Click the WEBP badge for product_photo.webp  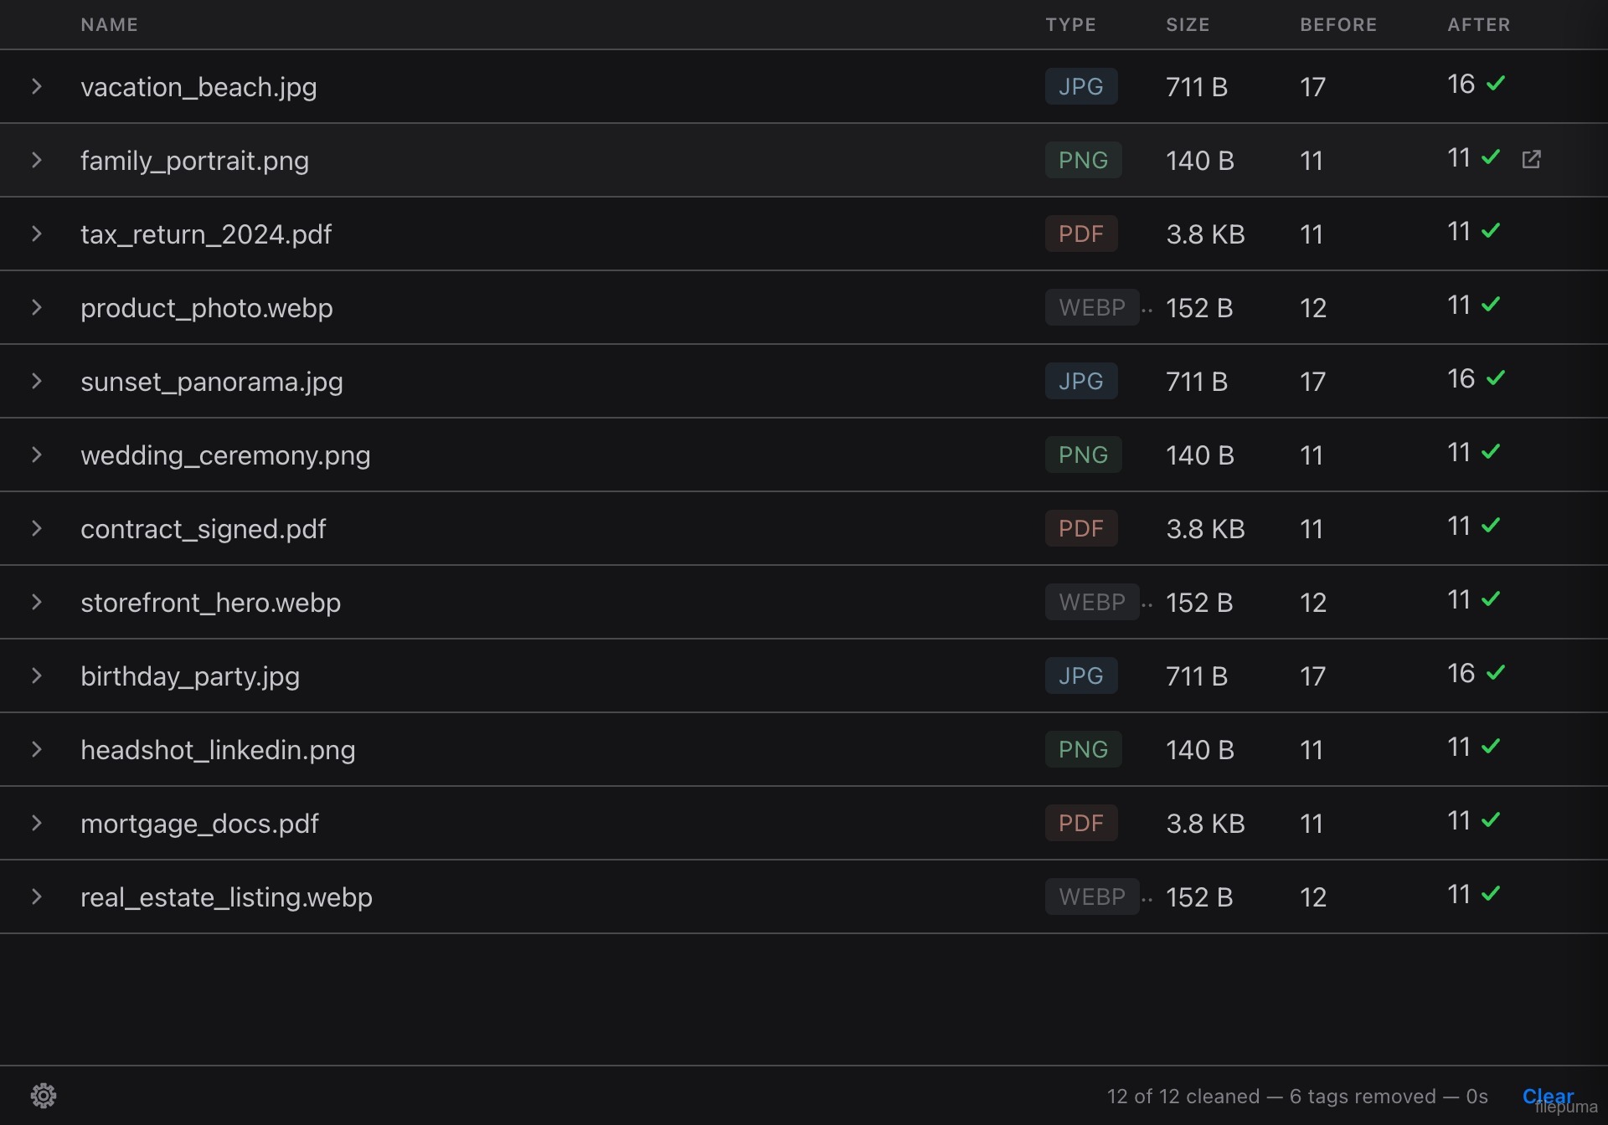coord(1091,307)
